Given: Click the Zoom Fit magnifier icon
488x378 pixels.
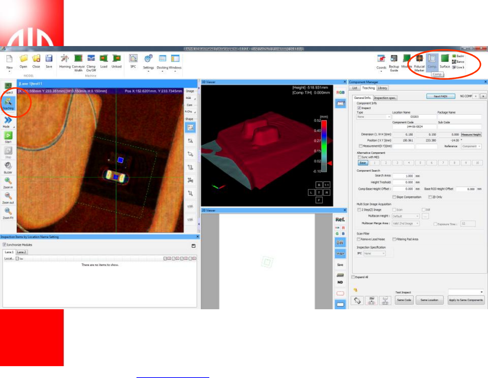Looking at the screenshot, I should pos(8,211).
